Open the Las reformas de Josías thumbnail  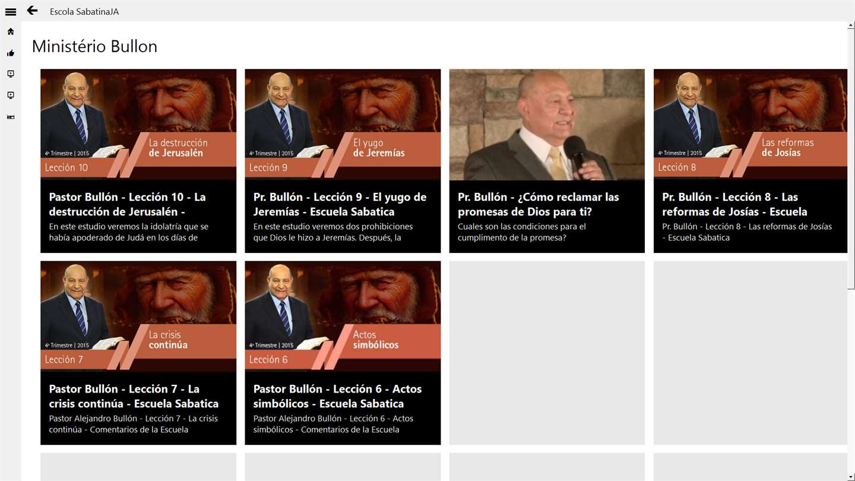750,125
